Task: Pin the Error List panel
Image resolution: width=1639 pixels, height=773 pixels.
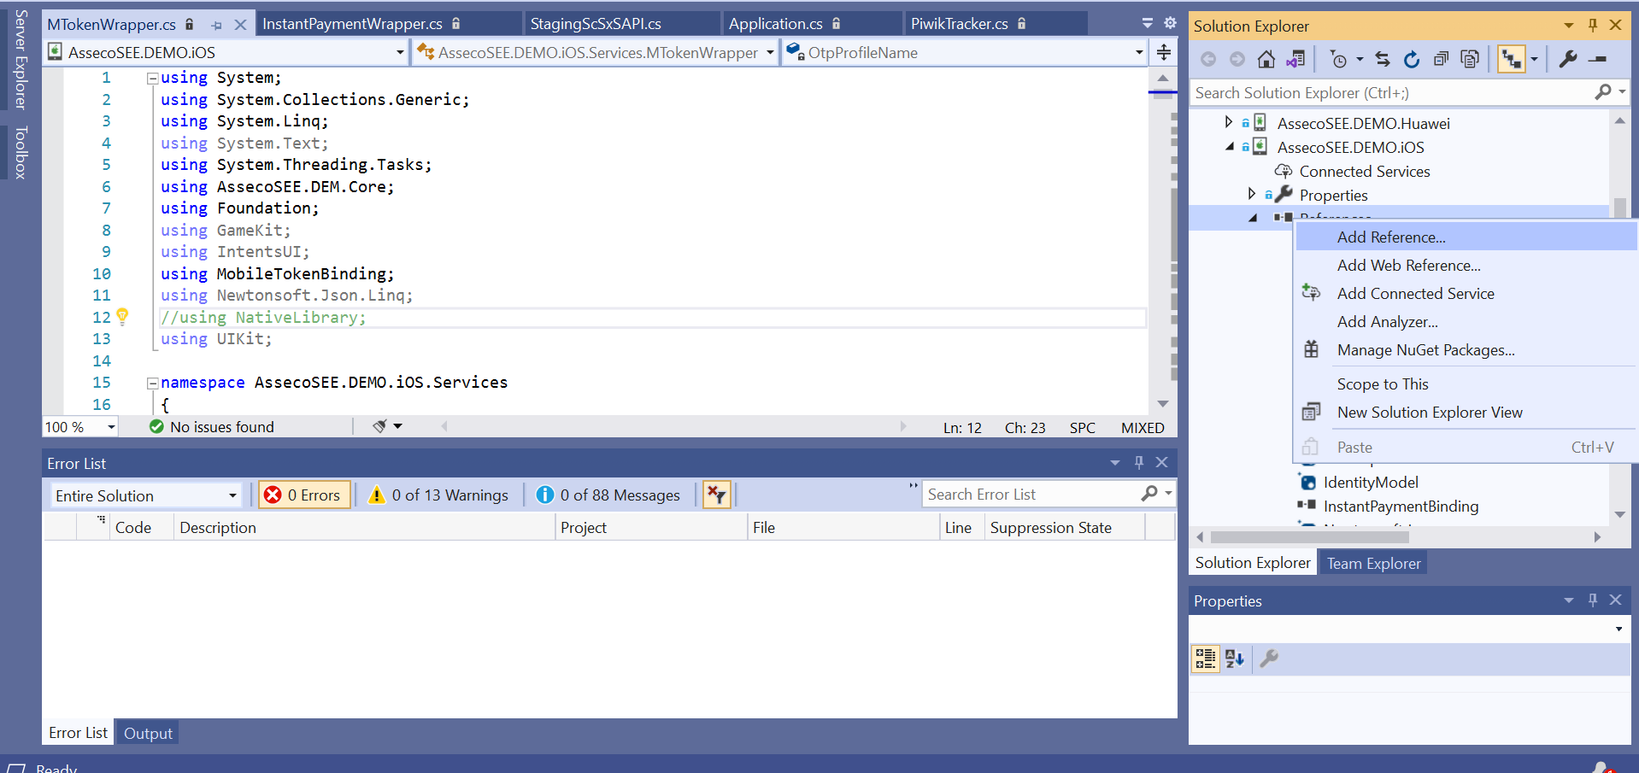Action: click(x=1138, y=462)
